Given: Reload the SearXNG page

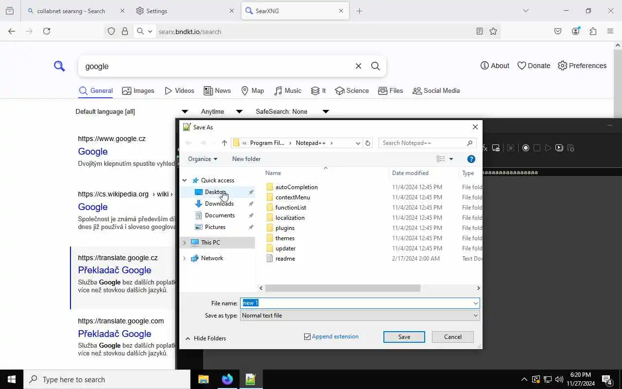Looking at the screenshot, I should [x=47, y=31].
